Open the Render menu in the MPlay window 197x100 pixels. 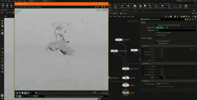click(25, 7)
